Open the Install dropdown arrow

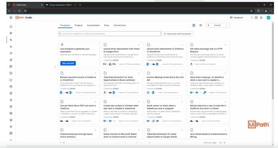click(x=226, y=25)
